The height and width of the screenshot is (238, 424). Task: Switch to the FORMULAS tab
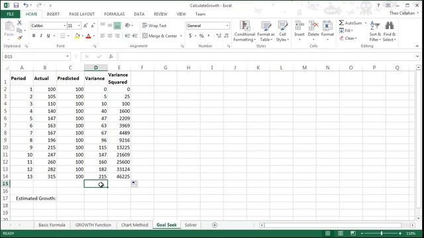pos(115,14)
